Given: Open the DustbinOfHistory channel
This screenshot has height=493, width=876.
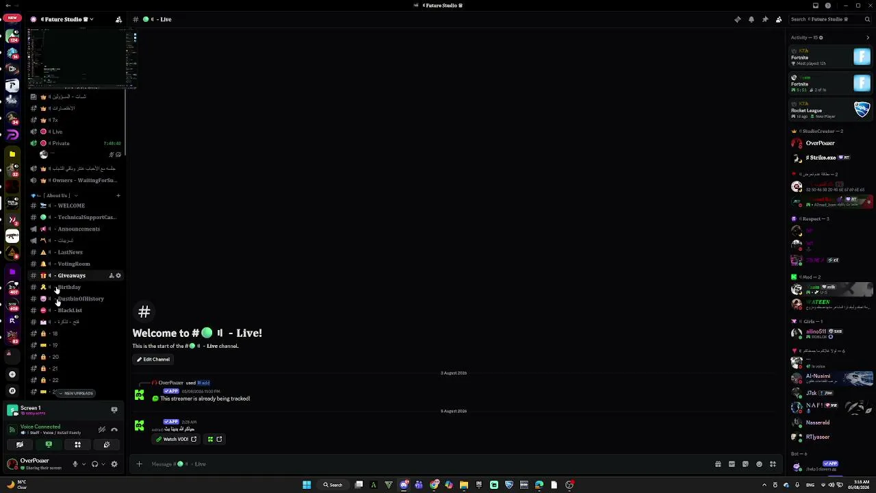Looking at the screenshot, I should coord(75,299).
